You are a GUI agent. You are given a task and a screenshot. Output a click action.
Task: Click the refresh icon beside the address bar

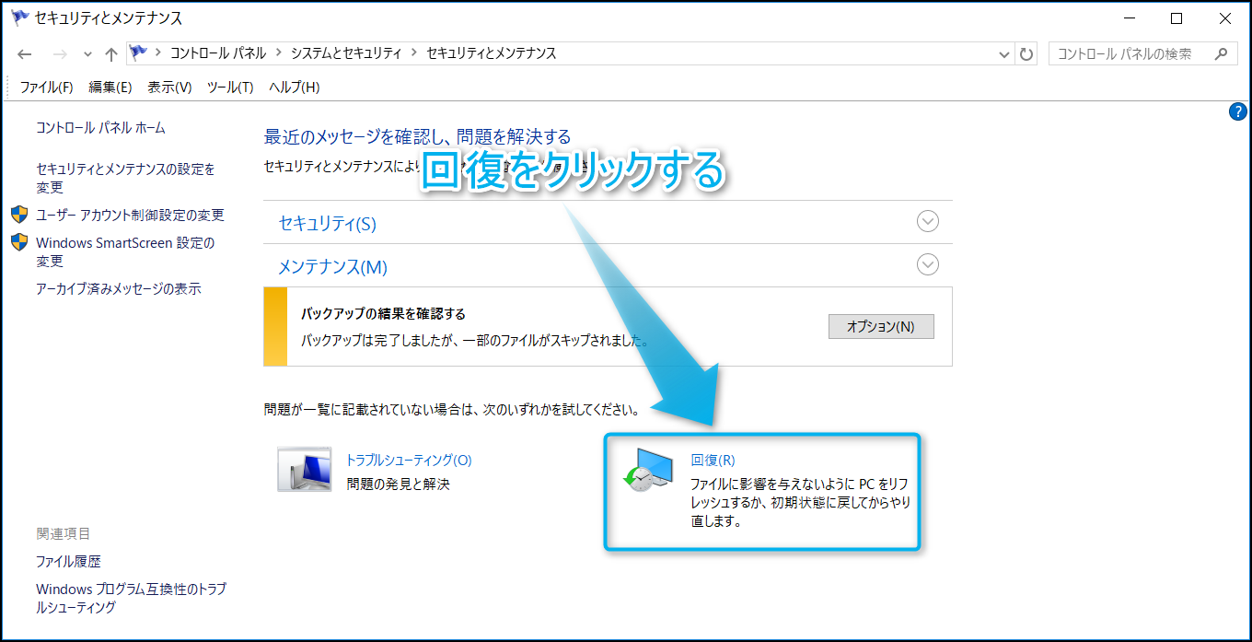(x=1026, y=54)
